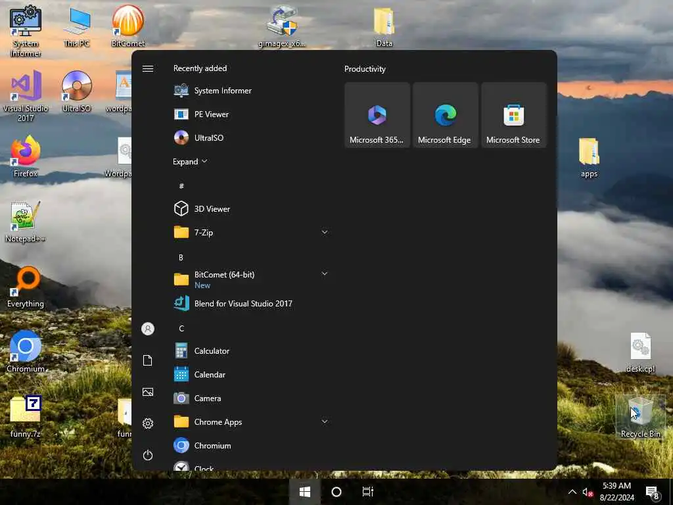Expand the Chrome Apps folder chevron

point(325,421)
